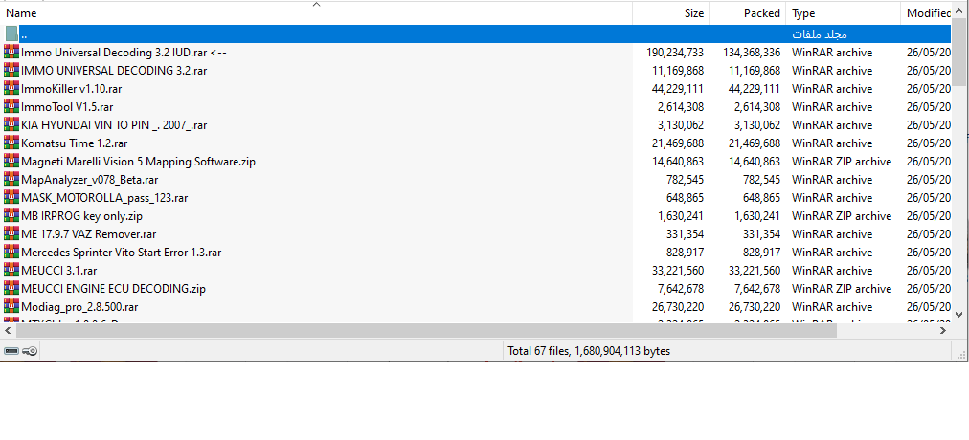
Task: Click the icon of Magneti Marelli Vision 5 zip
Action: pyautogui.click(x=11, y=161)
